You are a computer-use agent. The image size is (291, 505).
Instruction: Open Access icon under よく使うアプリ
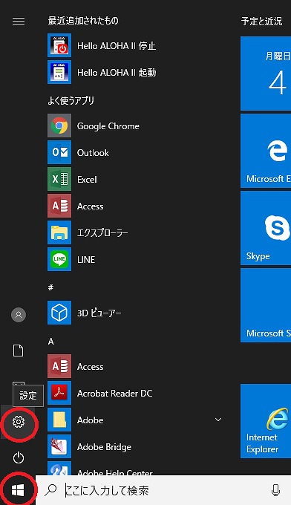point(59,206)
